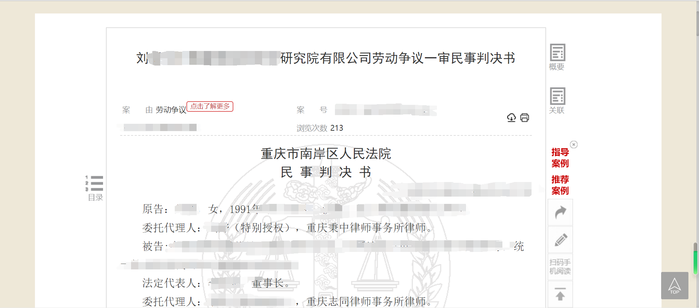Screen dimensions: 699x308
Task: Print the judgment document
Action: [525, 118]
